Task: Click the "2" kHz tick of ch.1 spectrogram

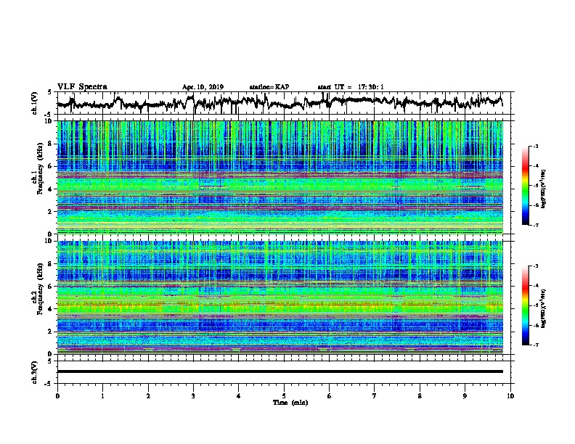Action: tap(52, 211)
